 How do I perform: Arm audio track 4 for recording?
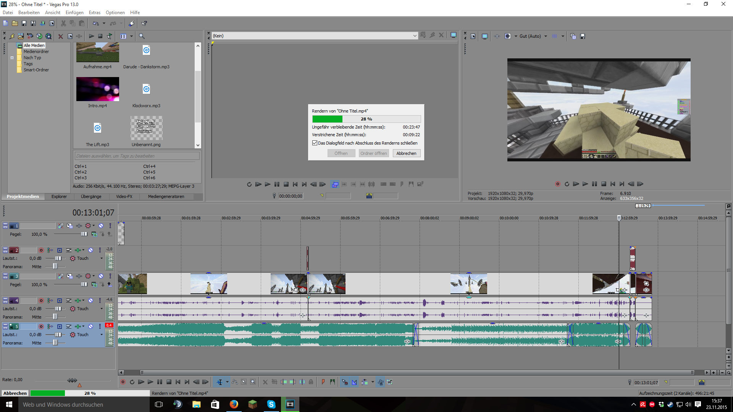click(41, 301)
